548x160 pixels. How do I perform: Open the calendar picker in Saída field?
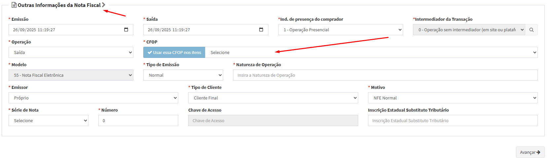[x=261, y=30]
